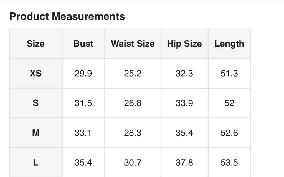Click the M waist value 28.3
The width and height of the screenshot is (284, 177).
[133, 133]
